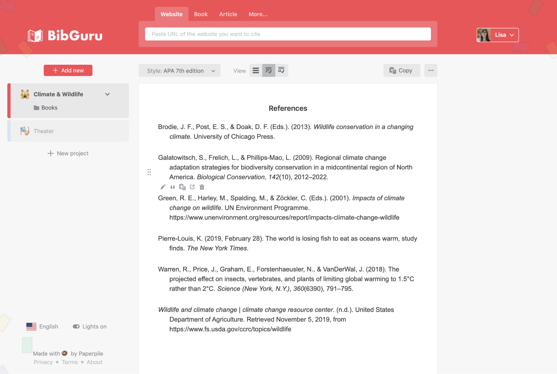Open the quote/cite icon under Galatowitsch entry
The width and height of the screenshot is (557, 374).
coord(172,187)
